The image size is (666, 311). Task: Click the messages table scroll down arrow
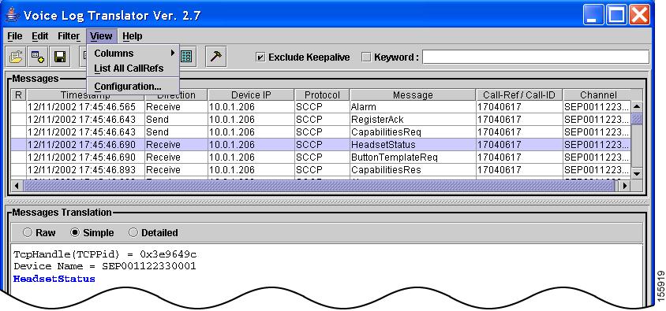point(637,173)
